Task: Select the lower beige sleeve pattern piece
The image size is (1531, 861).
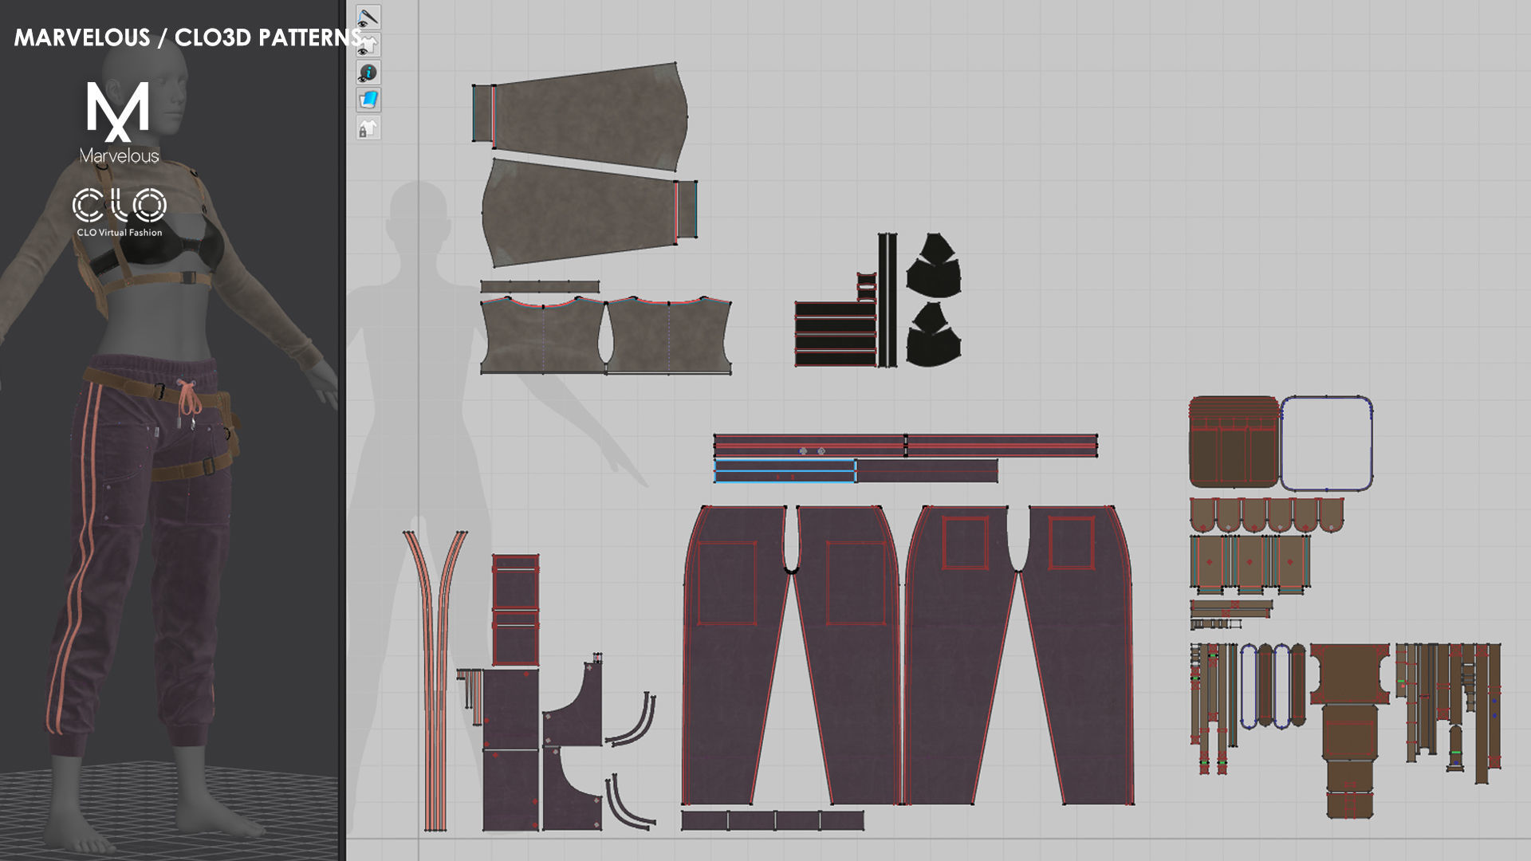Action: (588, 211)
